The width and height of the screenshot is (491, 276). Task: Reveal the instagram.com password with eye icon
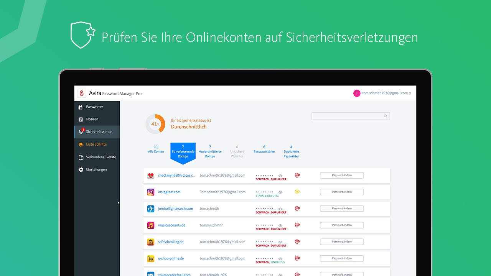(280, 192)
